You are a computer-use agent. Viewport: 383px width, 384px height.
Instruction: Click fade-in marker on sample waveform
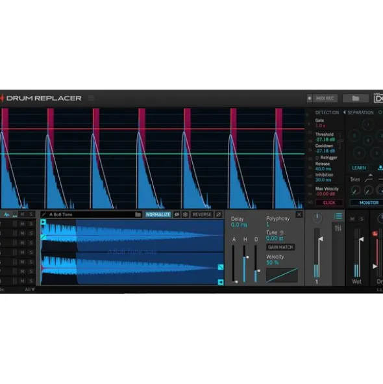pyautogui.click(x=43, y=237)
